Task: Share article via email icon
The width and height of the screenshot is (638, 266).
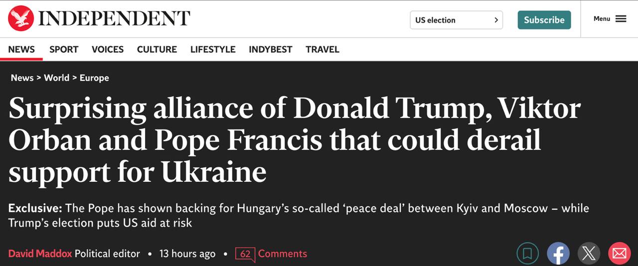Action: [x=619, y=254]
